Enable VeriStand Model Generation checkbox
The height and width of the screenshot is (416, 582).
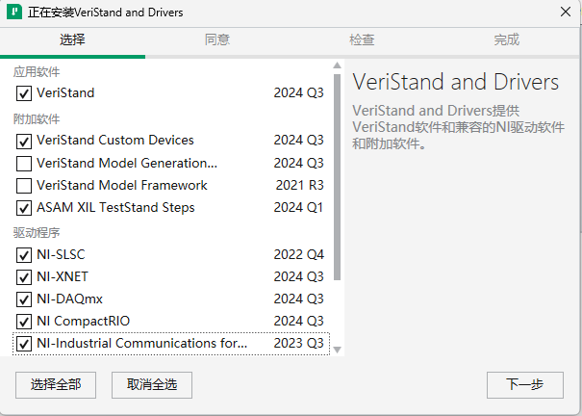click(24, 164)
